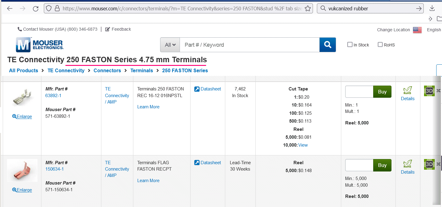Click the quantity field for 150634-1
Image resolution: width=442 pixels, height=207 pixels.
pyautogui.click(x=359, y=165)
